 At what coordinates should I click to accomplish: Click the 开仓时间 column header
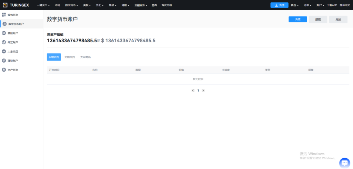(x=54, y=70)
